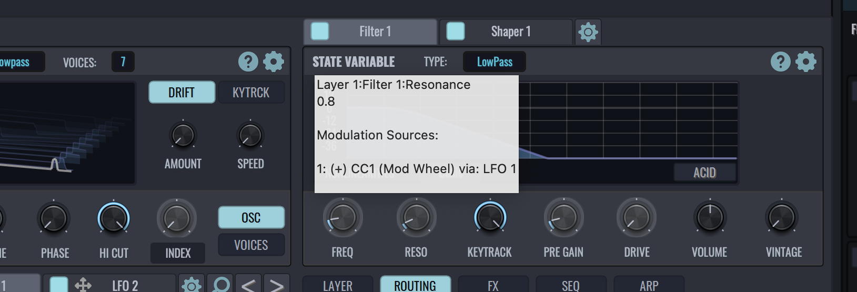Click the magnifier icon beside LFO 2
The image size is (857, 292).
tap(221, 285)
